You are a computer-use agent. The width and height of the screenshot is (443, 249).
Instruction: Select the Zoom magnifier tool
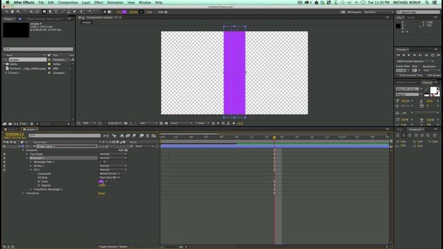point(18,12)
